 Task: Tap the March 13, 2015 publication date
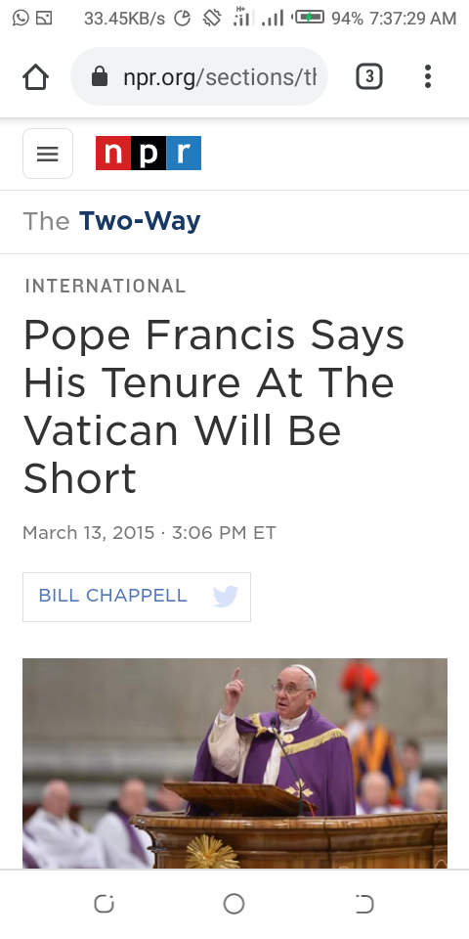(x=89, y=532)
